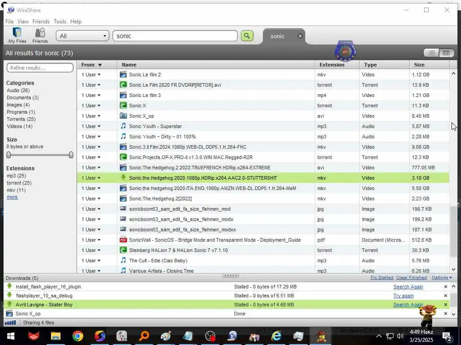Click image icon of sonicboom53 flehmen_mod

123,209
